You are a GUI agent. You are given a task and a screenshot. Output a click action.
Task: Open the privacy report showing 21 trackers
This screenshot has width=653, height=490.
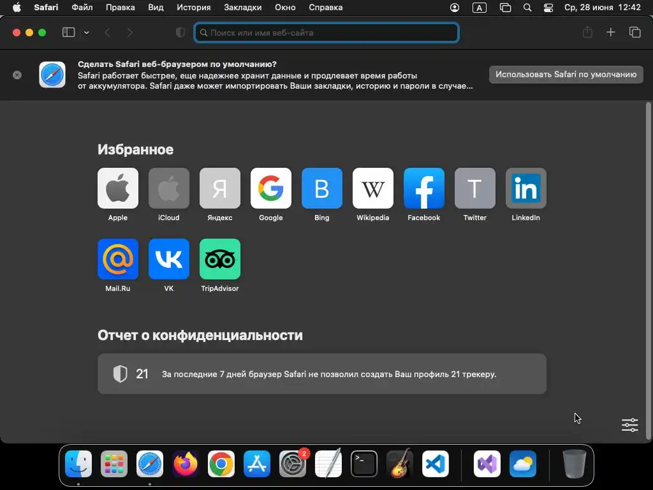322,374
